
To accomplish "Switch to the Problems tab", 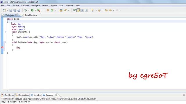I will 8,95.
